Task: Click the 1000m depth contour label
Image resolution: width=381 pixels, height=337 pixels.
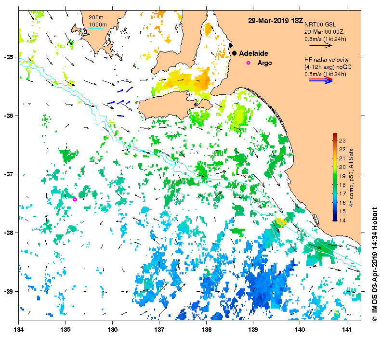Action: coord(98,25)
